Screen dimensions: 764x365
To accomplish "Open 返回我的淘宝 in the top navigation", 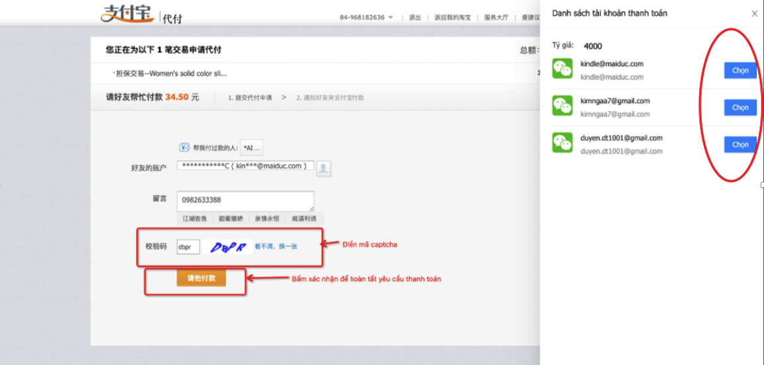I will coord(453,18).
